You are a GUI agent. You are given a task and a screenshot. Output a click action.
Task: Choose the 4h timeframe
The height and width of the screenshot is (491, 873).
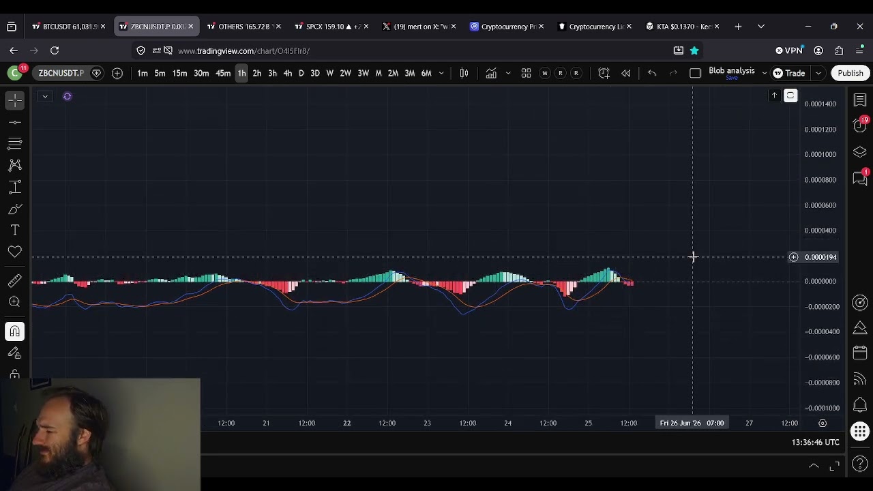pos(287,73)
